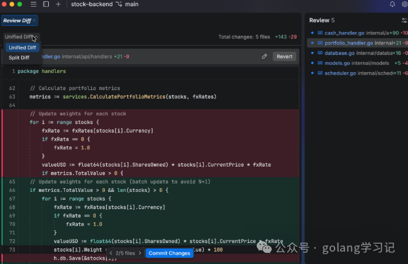Click internal/api/handlers path in file header
Viewport: 408px width, 264px height.
(x=87, y=57)
